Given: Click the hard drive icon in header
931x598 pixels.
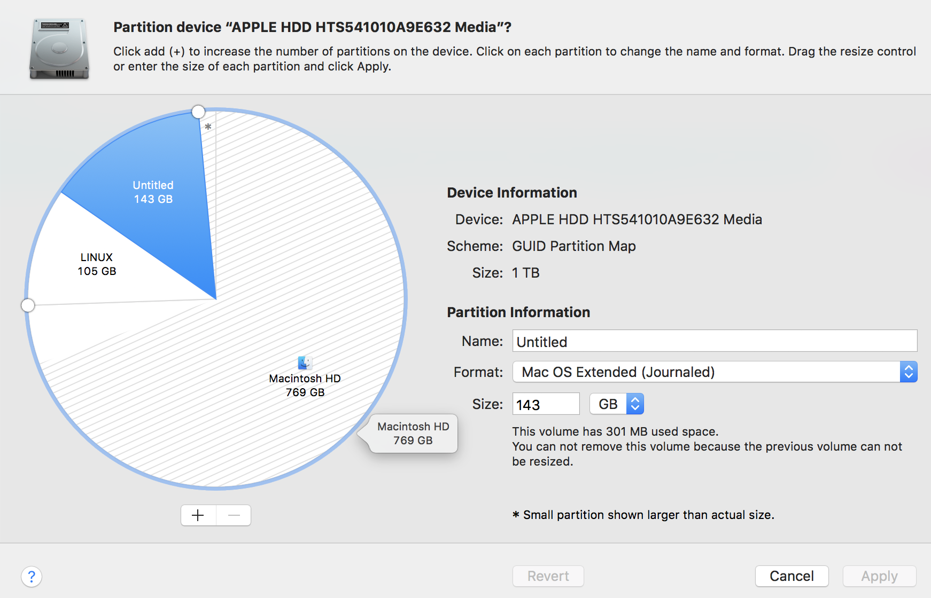Looking at the screenshot, I should pyautogui.click(x=59, y=49).
